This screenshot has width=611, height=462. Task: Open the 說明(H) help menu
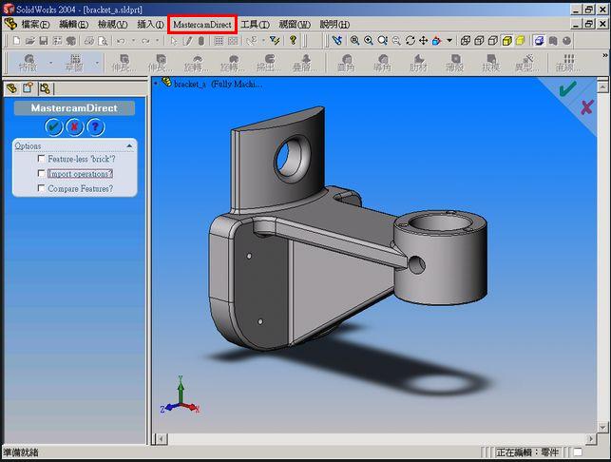coord(334,25)
